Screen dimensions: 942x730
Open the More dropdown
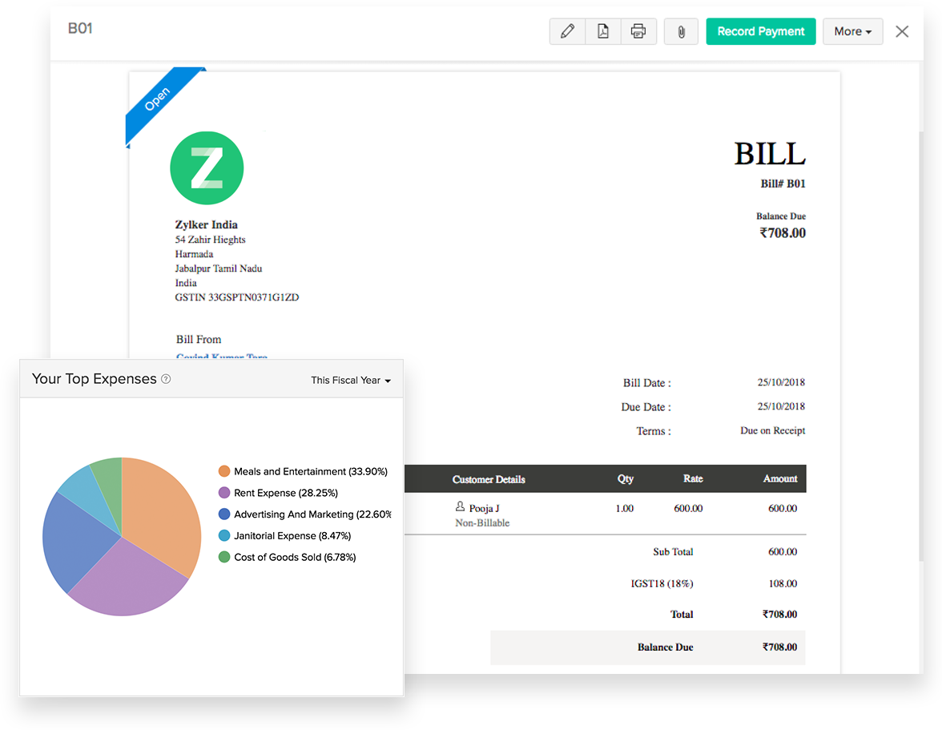(852, 30)
